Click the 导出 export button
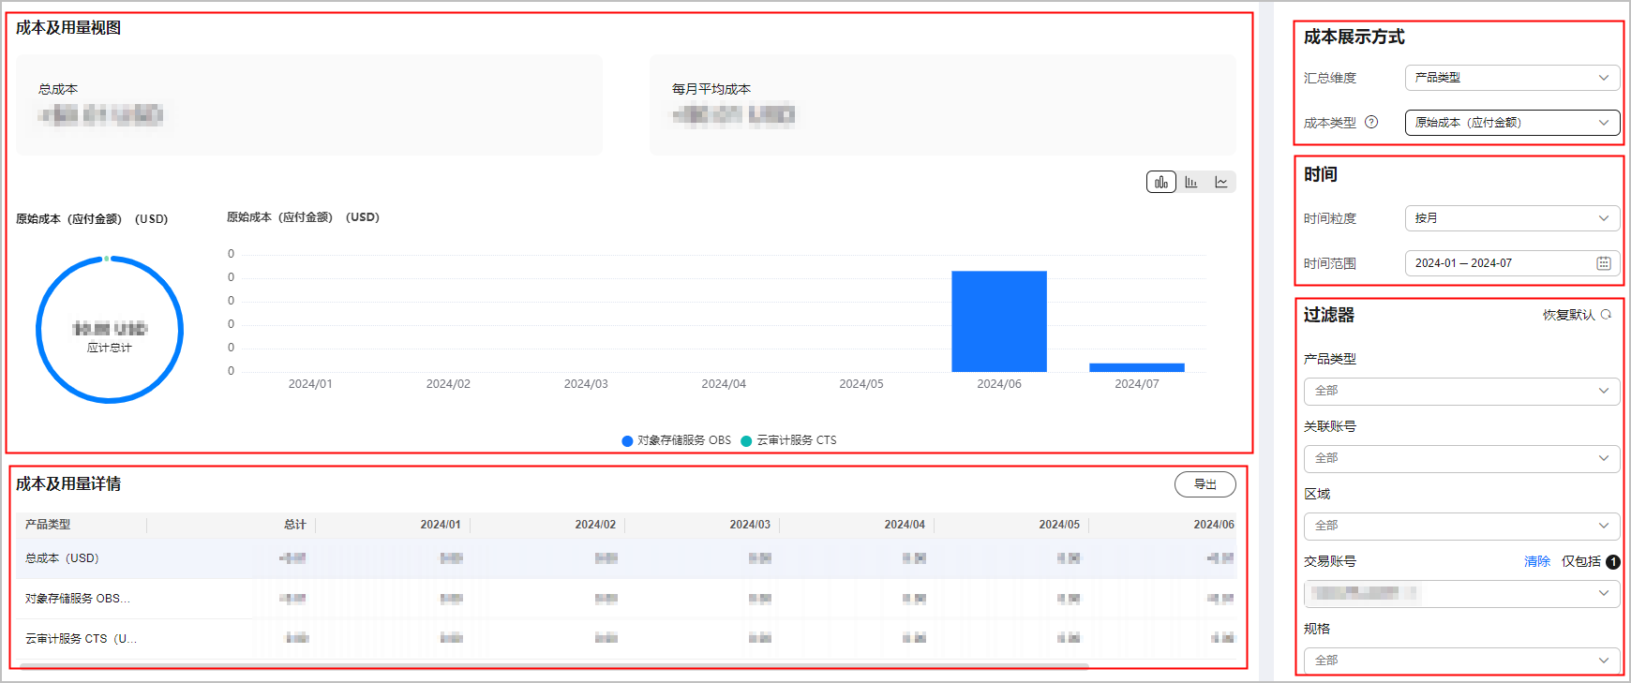 1205,484
